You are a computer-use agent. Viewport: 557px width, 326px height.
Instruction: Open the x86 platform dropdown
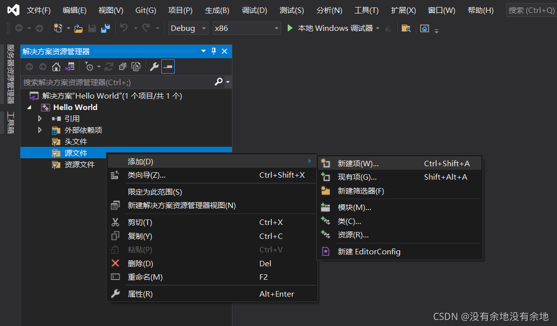point(246,28)
